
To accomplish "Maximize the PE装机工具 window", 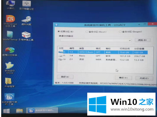I will (x=145, y=24).
